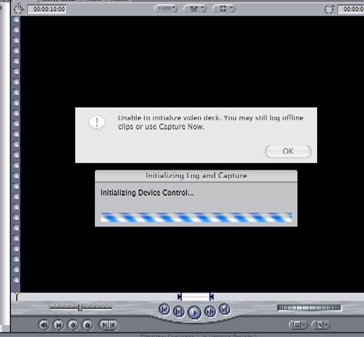364x337 pixels.
Task: Click the current timecode clock icon at top right
Action: pyautogui.click(x=329, y=9)
